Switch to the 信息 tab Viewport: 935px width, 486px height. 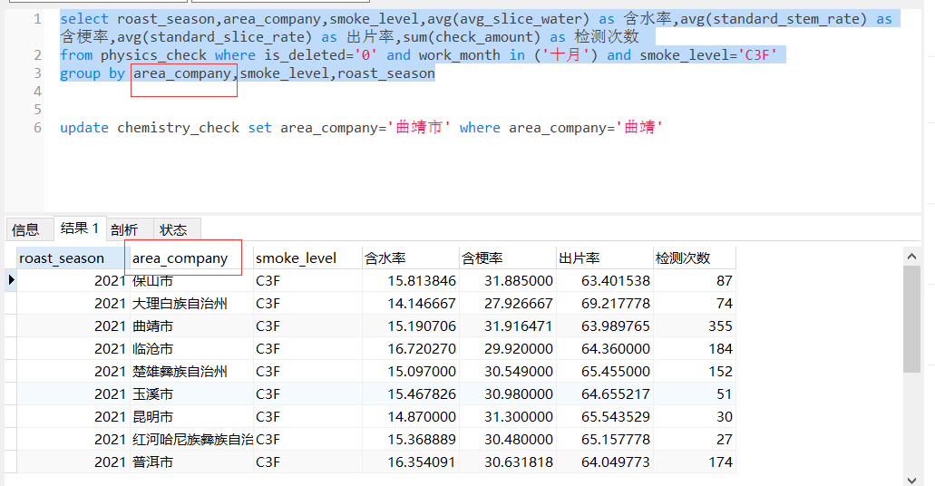pyautogui.click(x=25, y=229)
